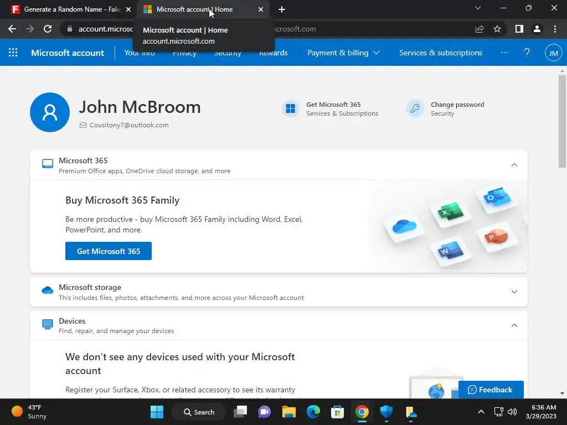
Task: Open File Explorer from the taskbar
Action: [289, 412]
